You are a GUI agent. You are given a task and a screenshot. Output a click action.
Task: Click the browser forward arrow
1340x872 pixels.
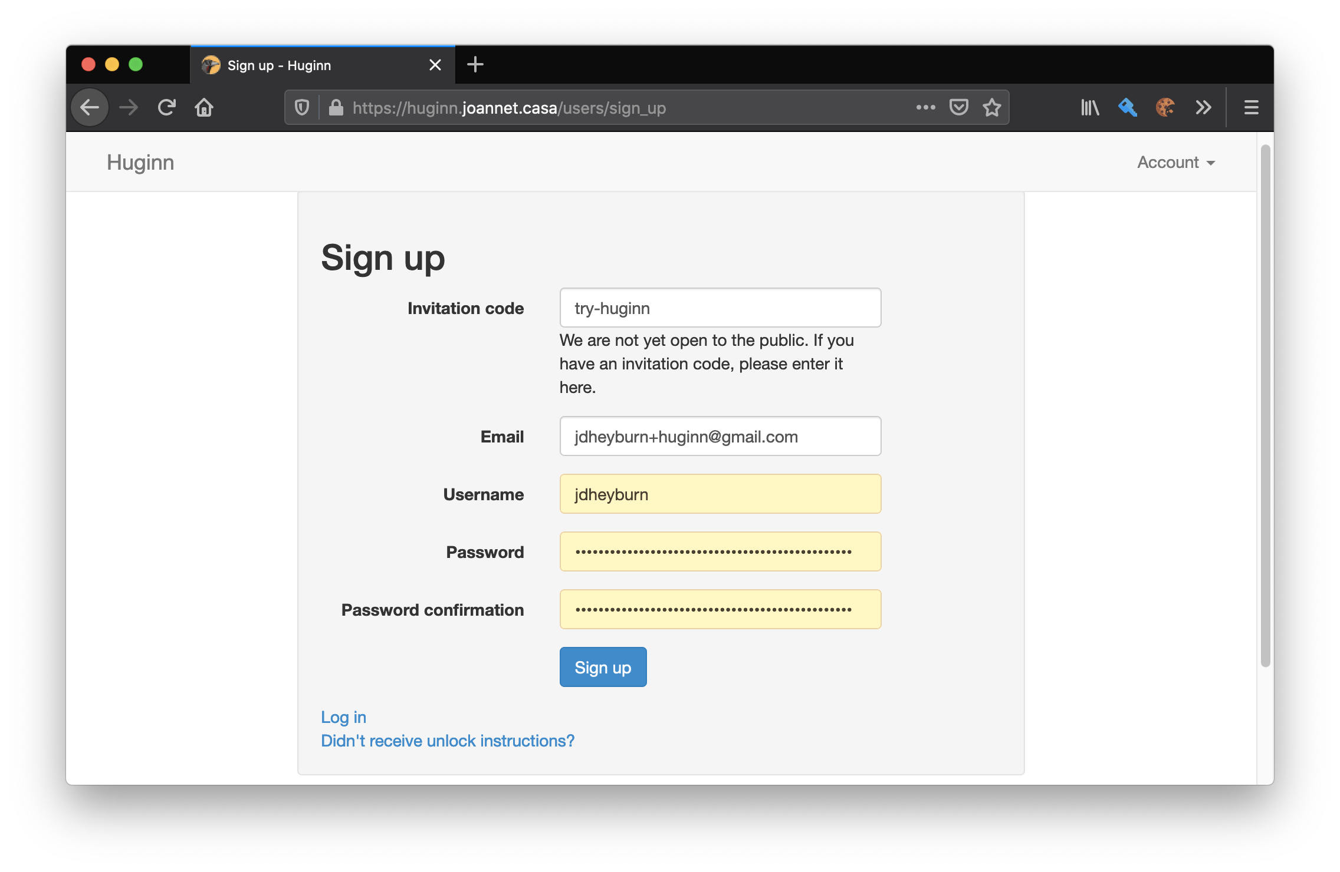coord(128,108)
